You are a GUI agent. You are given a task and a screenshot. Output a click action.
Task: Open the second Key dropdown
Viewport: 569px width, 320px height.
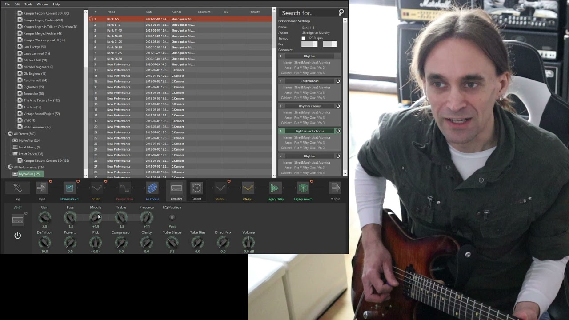pyautogui.click(x=329, y=44)
